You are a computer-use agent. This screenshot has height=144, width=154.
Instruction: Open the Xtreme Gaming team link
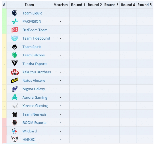point(35,106)
